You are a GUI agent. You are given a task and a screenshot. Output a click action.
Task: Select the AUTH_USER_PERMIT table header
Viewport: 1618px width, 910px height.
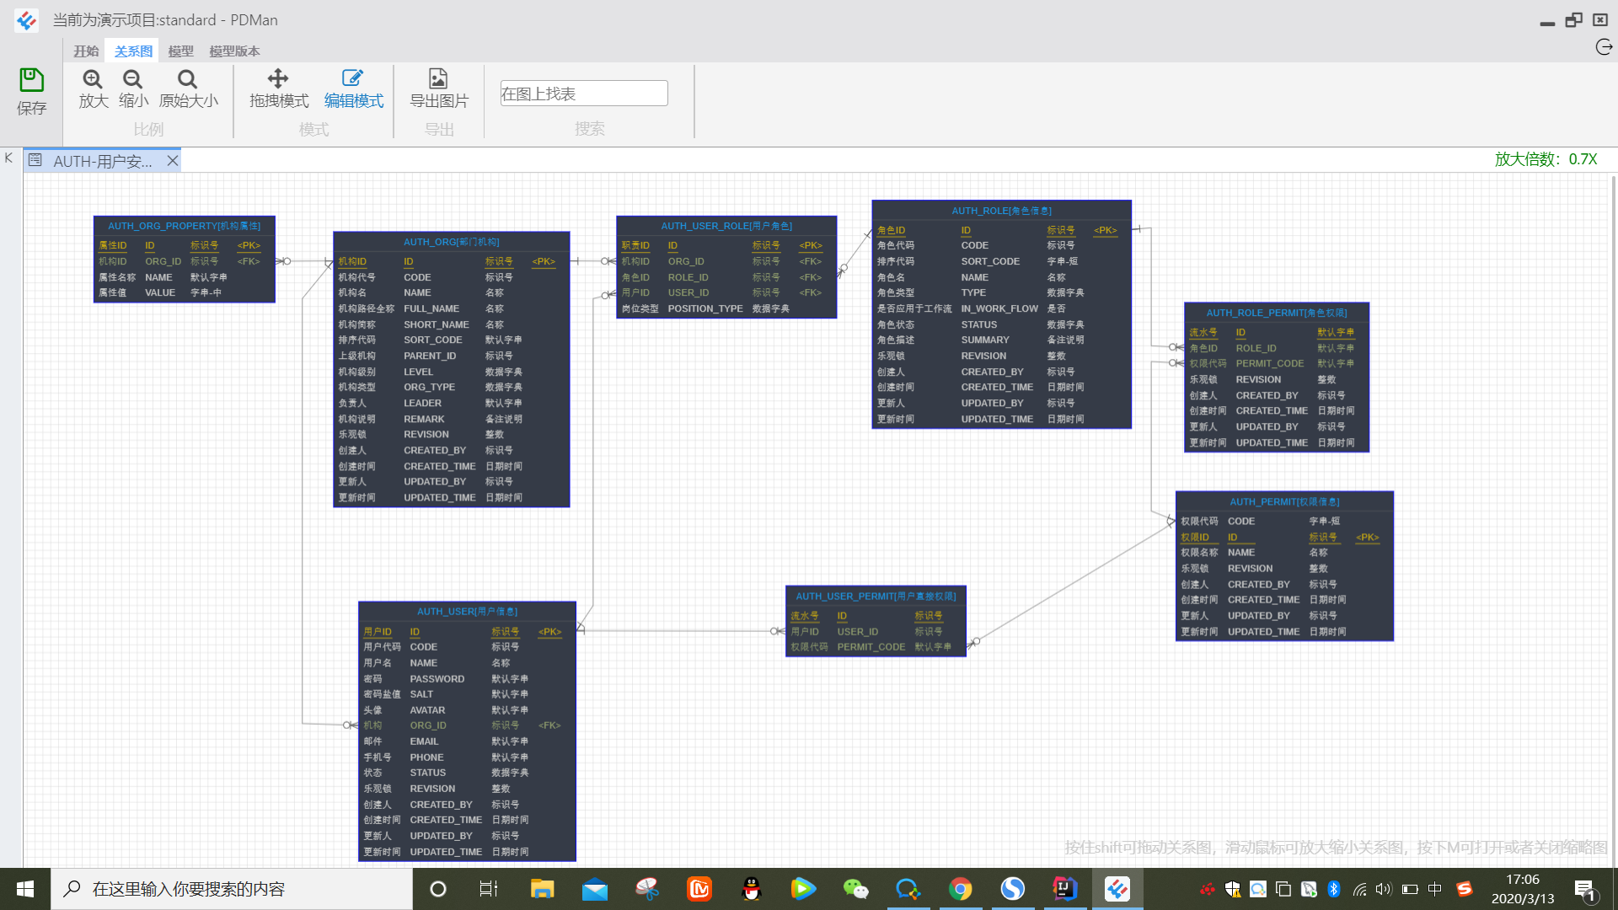tap(876, 596)
